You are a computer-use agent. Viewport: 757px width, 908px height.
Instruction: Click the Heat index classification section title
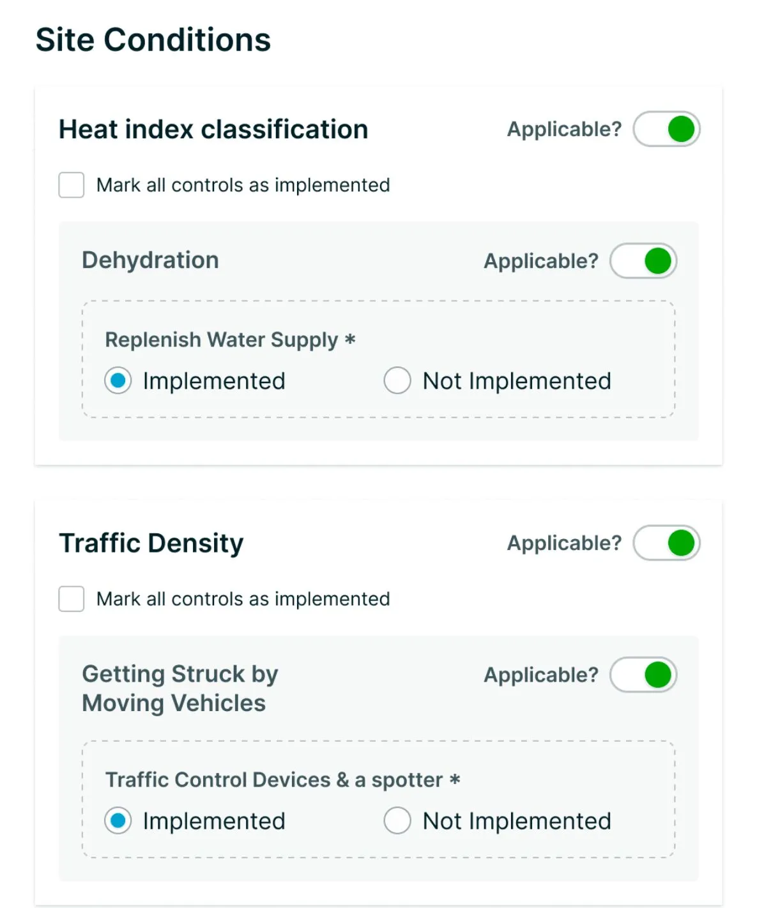213,129
